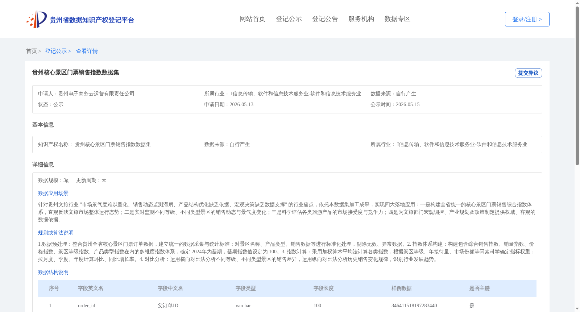This screenshot has height=312, width=580.
Task: Click the 数据应用场景 heading
Action: 53,193
